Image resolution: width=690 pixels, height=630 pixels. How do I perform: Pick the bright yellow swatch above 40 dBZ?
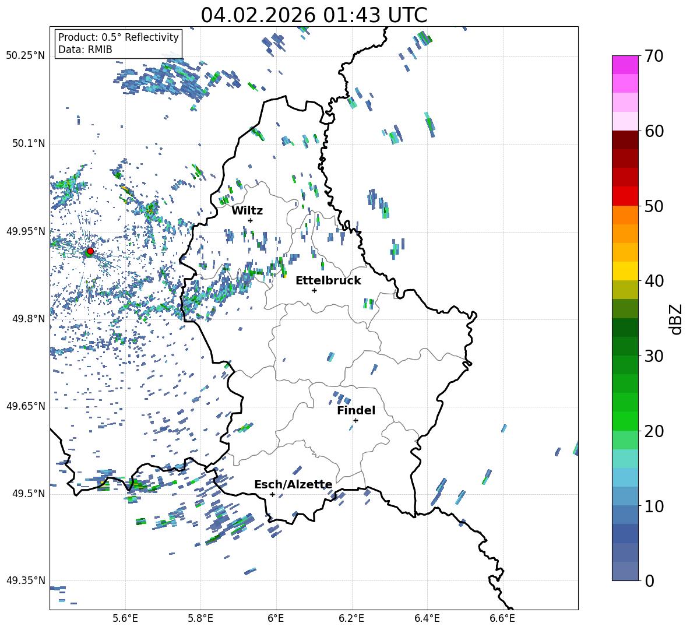pos(625,271)
